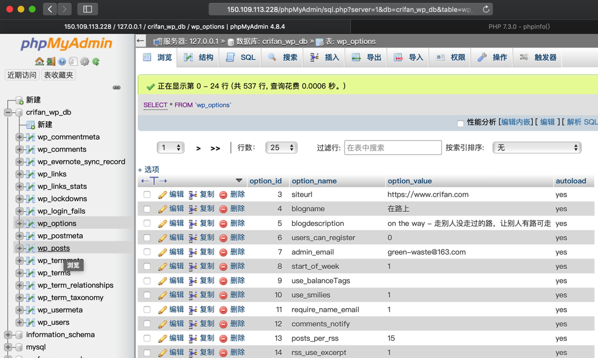
Task: Click the browser address bar
Action: tap(350, 9)
